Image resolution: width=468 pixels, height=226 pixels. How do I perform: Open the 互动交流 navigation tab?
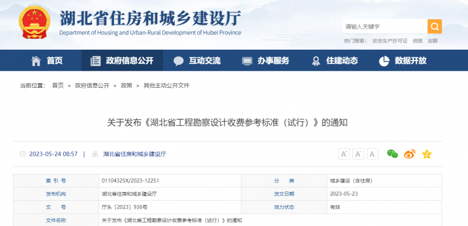[197, 61]
